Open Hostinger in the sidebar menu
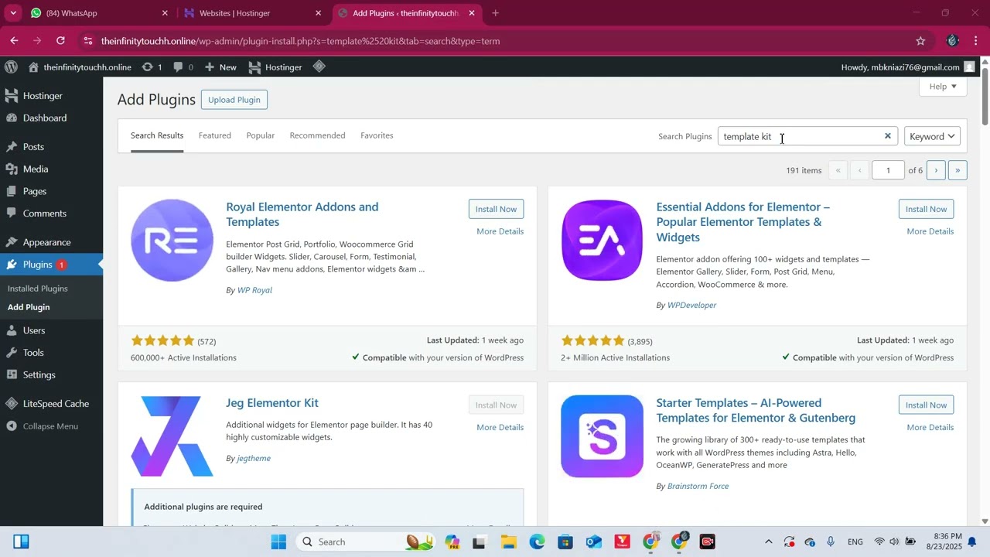The height and width of the screenshot is (557, 990). 51,96
